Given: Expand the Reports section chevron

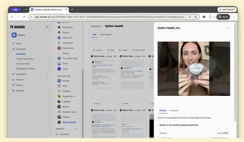Looking at the screenshot, I should tap(47, 79).
